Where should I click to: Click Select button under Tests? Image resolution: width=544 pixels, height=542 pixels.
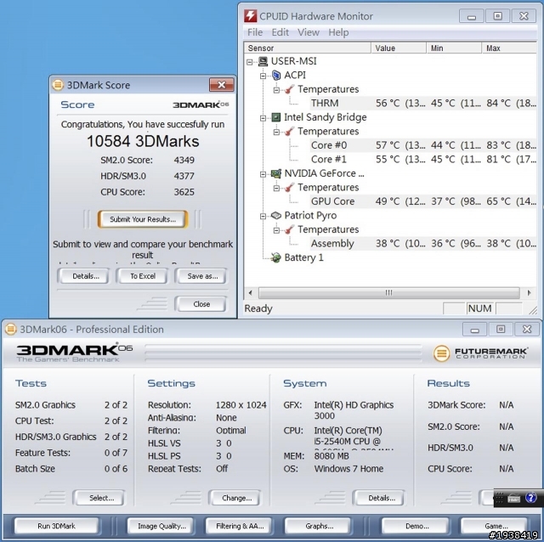tap(99, 498)
